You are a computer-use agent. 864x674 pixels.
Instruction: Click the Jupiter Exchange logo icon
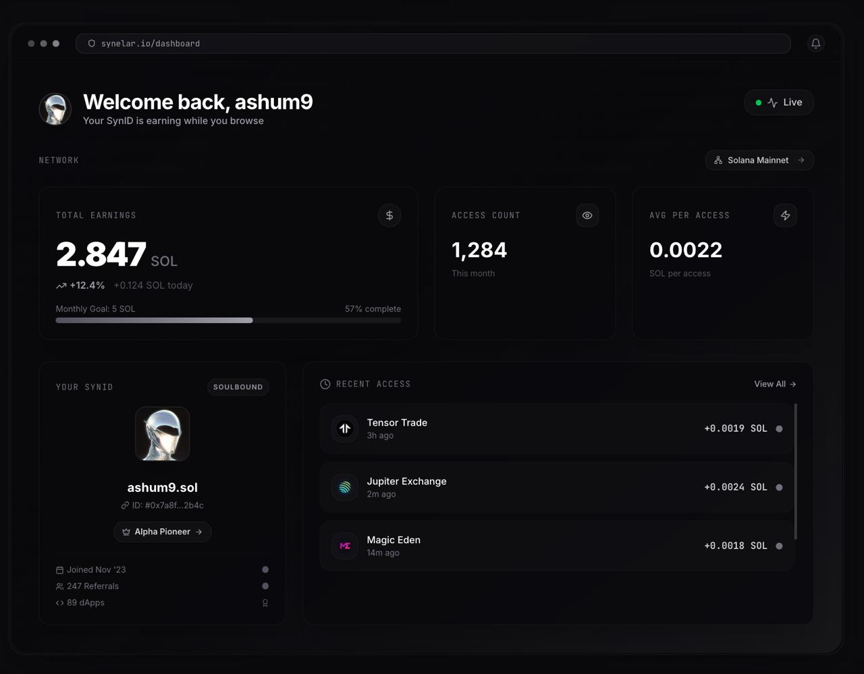345,487
